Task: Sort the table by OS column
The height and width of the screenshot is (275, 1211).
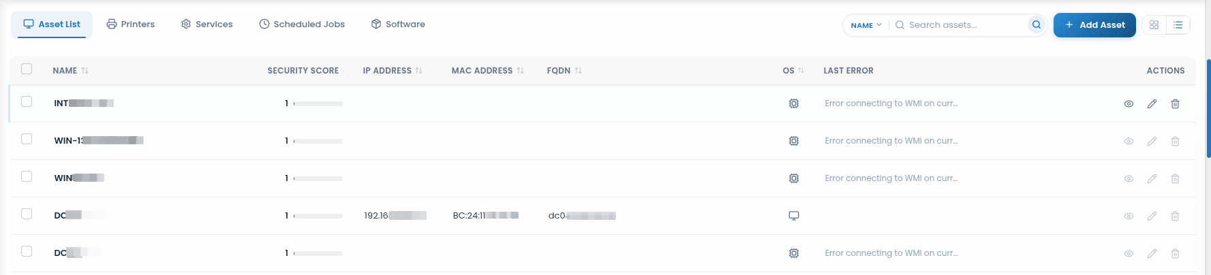Action: (793, 71)
